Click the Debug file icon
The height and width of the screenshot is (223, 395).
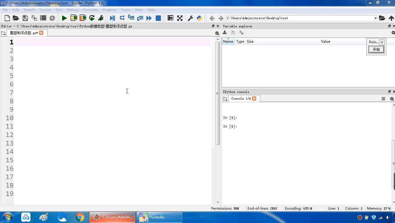click(x=112, y=18)
